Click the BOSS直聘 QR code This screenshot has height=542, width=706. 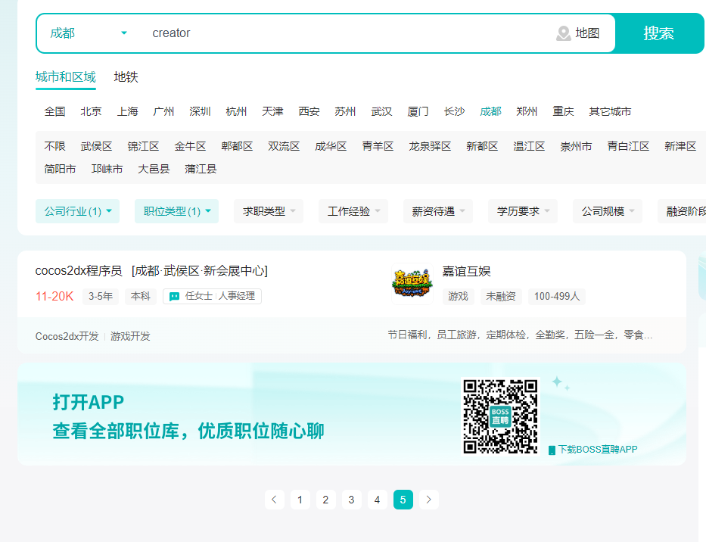point(500,416)
